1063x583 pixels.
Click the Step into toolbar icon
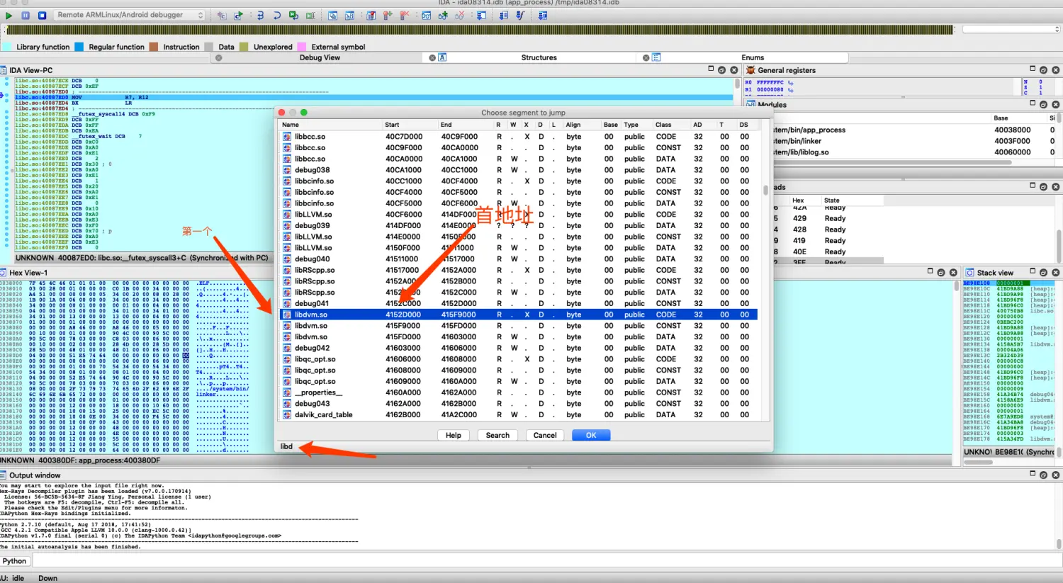[260, 15]
